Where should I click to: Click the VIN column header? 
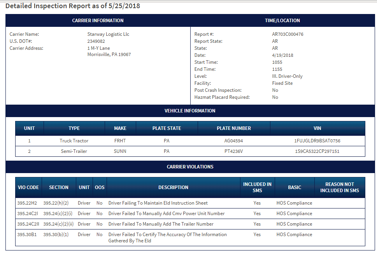[x=317, y=128]
